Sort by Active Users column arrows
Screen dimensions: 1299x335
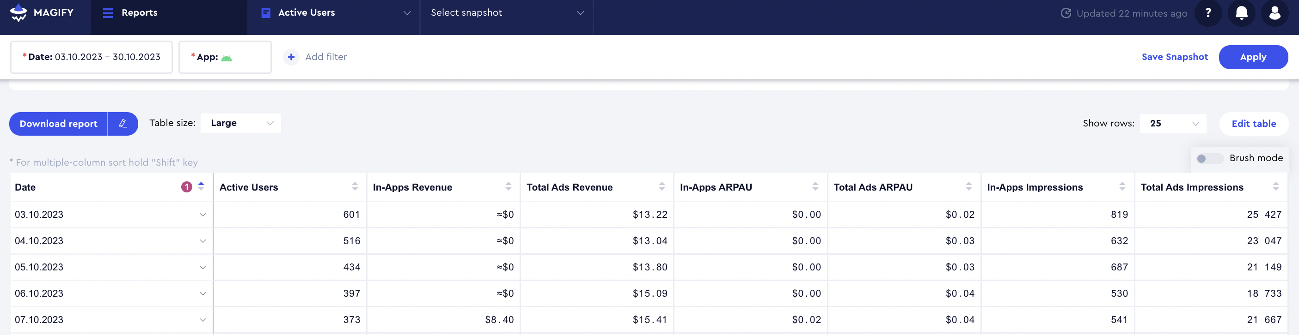(x=355, y=186)
